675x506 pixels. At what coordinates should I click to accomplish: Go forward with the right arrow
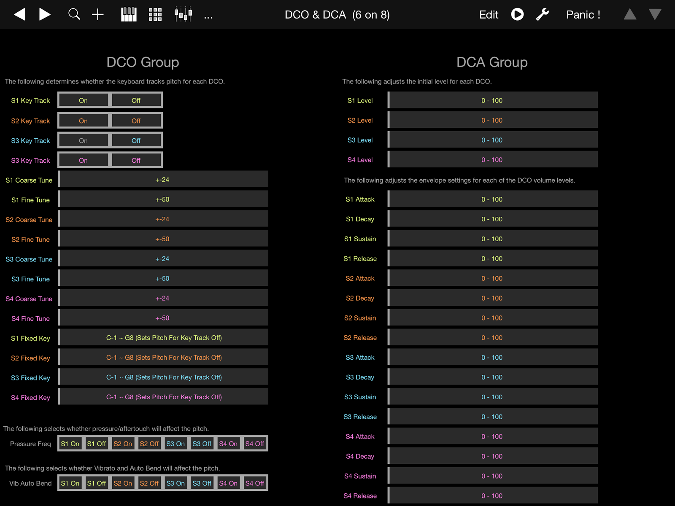(x=44, y=14)
